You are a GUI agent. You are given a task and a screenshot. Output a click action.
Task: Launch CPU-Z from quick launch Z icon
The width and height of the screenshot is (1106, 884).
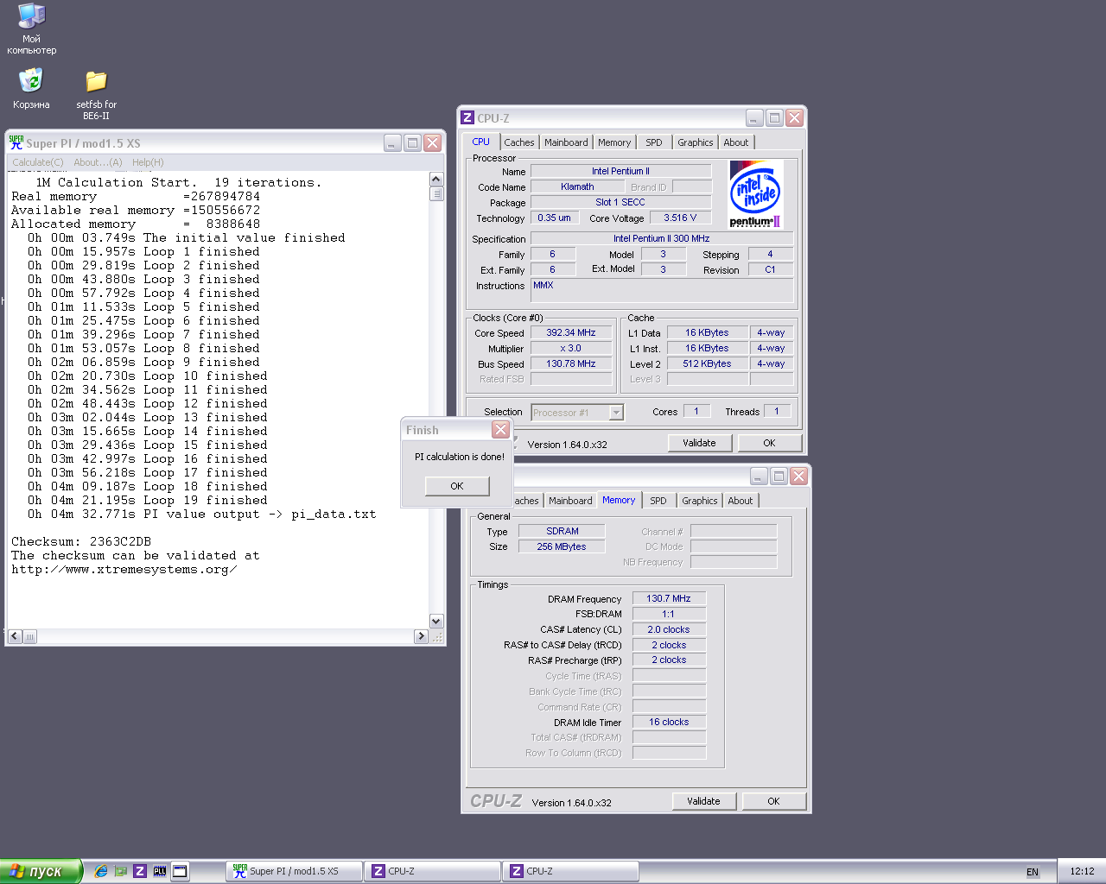point(140,871)
